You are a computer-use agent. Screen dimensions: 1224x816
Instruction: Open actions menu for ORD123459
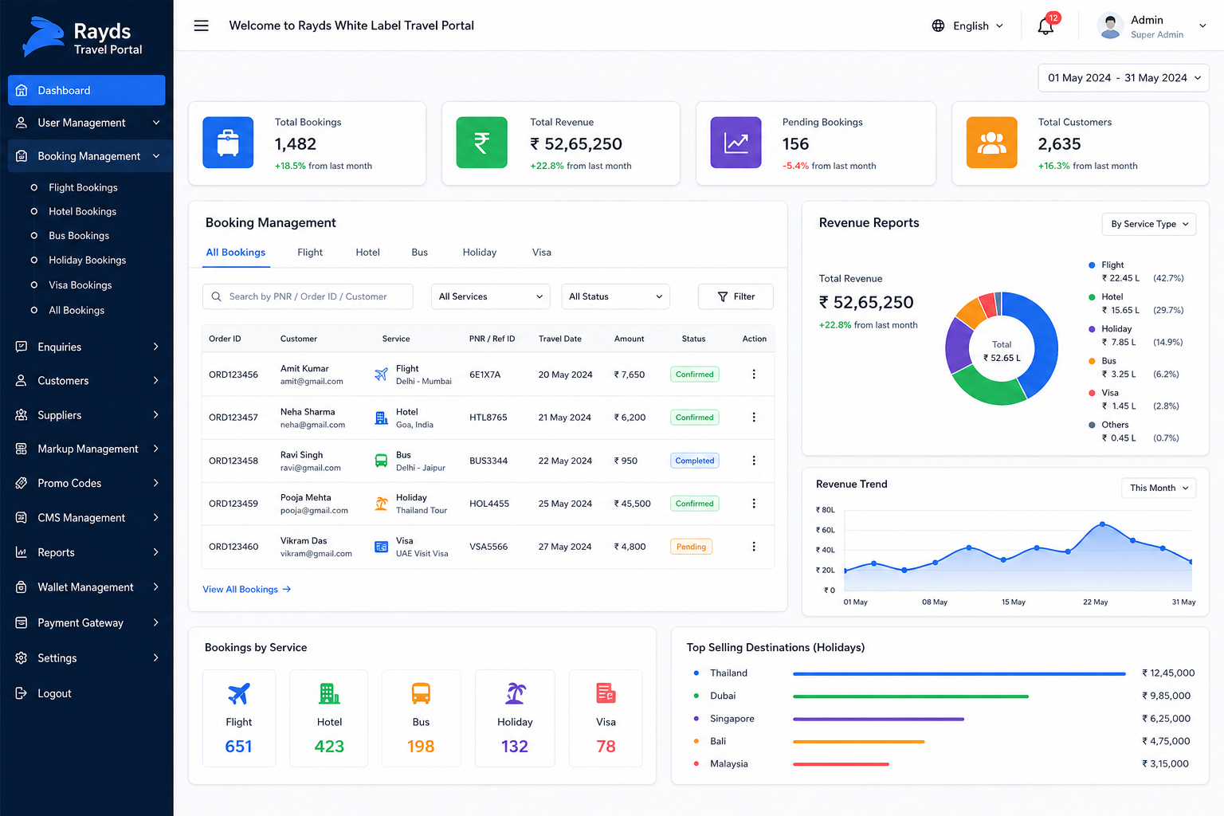point(754,504)
